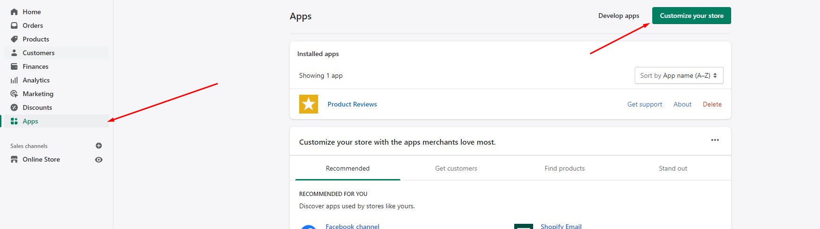The width and height of the screenshot is (820, 229).
Task: Click the Orders inbox icon
Action: point(14,25)
